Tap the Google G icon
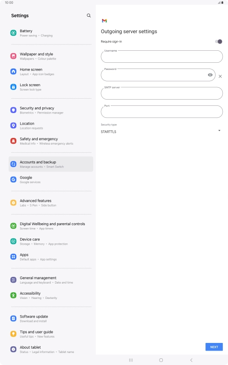This screenshot has height=365, width=228. [13, 180]
